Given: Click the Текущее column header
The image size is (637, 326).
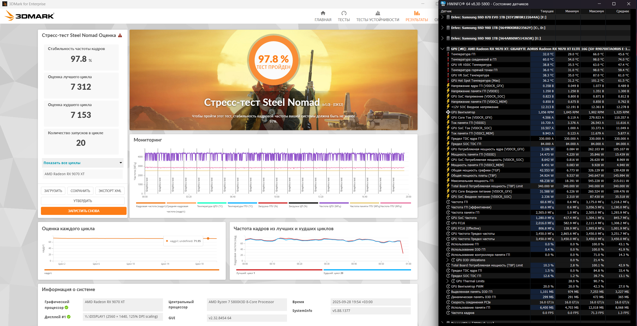Looking at the screenshot, I should [547, 11].
